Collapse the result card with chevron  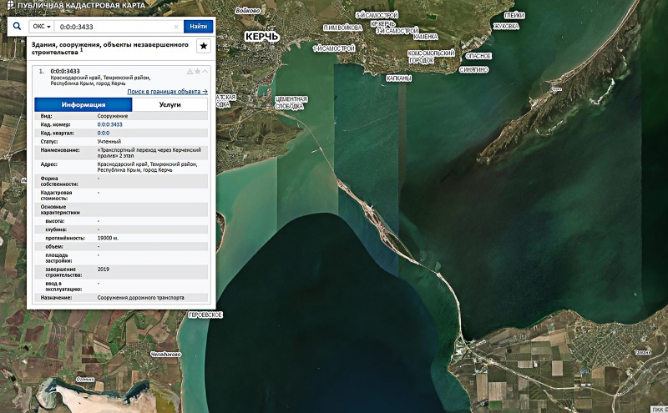[204, 72]
